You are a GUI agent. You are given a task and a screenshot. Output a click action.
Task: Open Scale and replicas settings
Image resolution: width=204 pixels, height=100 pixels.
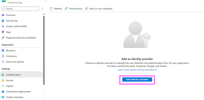pyautogui.click(x=15, y=62)
